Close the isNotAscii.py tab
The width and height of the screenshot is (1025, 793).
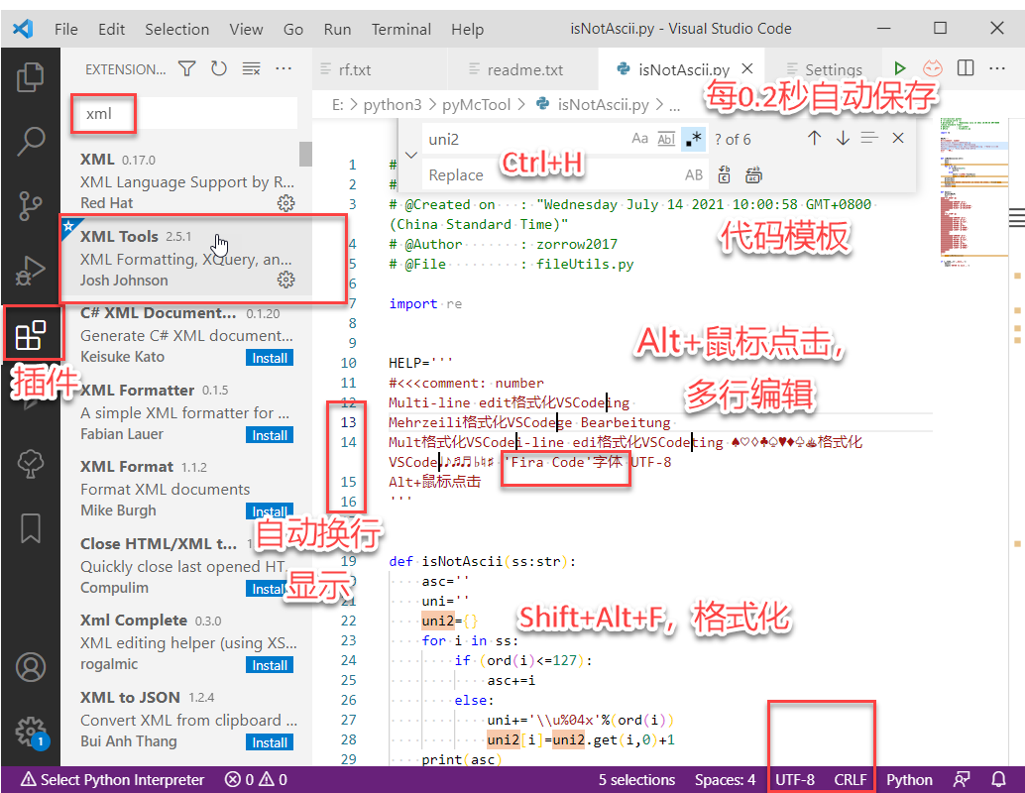click(747, 68)
